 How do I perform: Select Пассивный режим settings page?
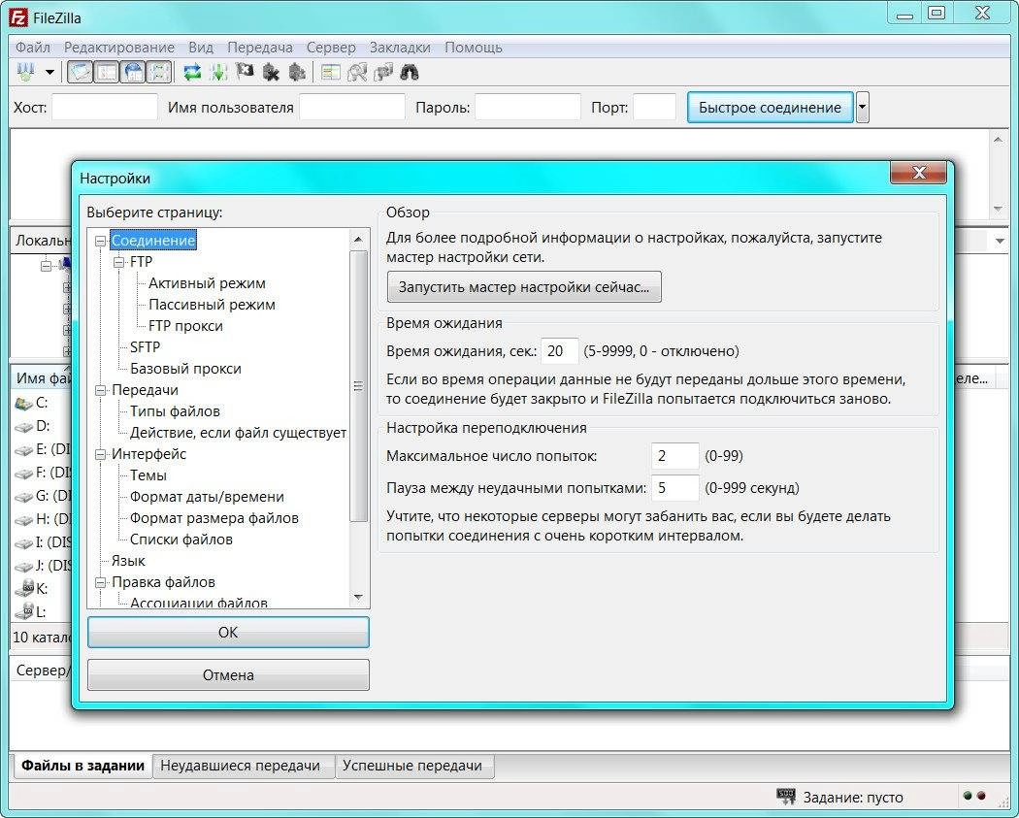coord(212,306)
